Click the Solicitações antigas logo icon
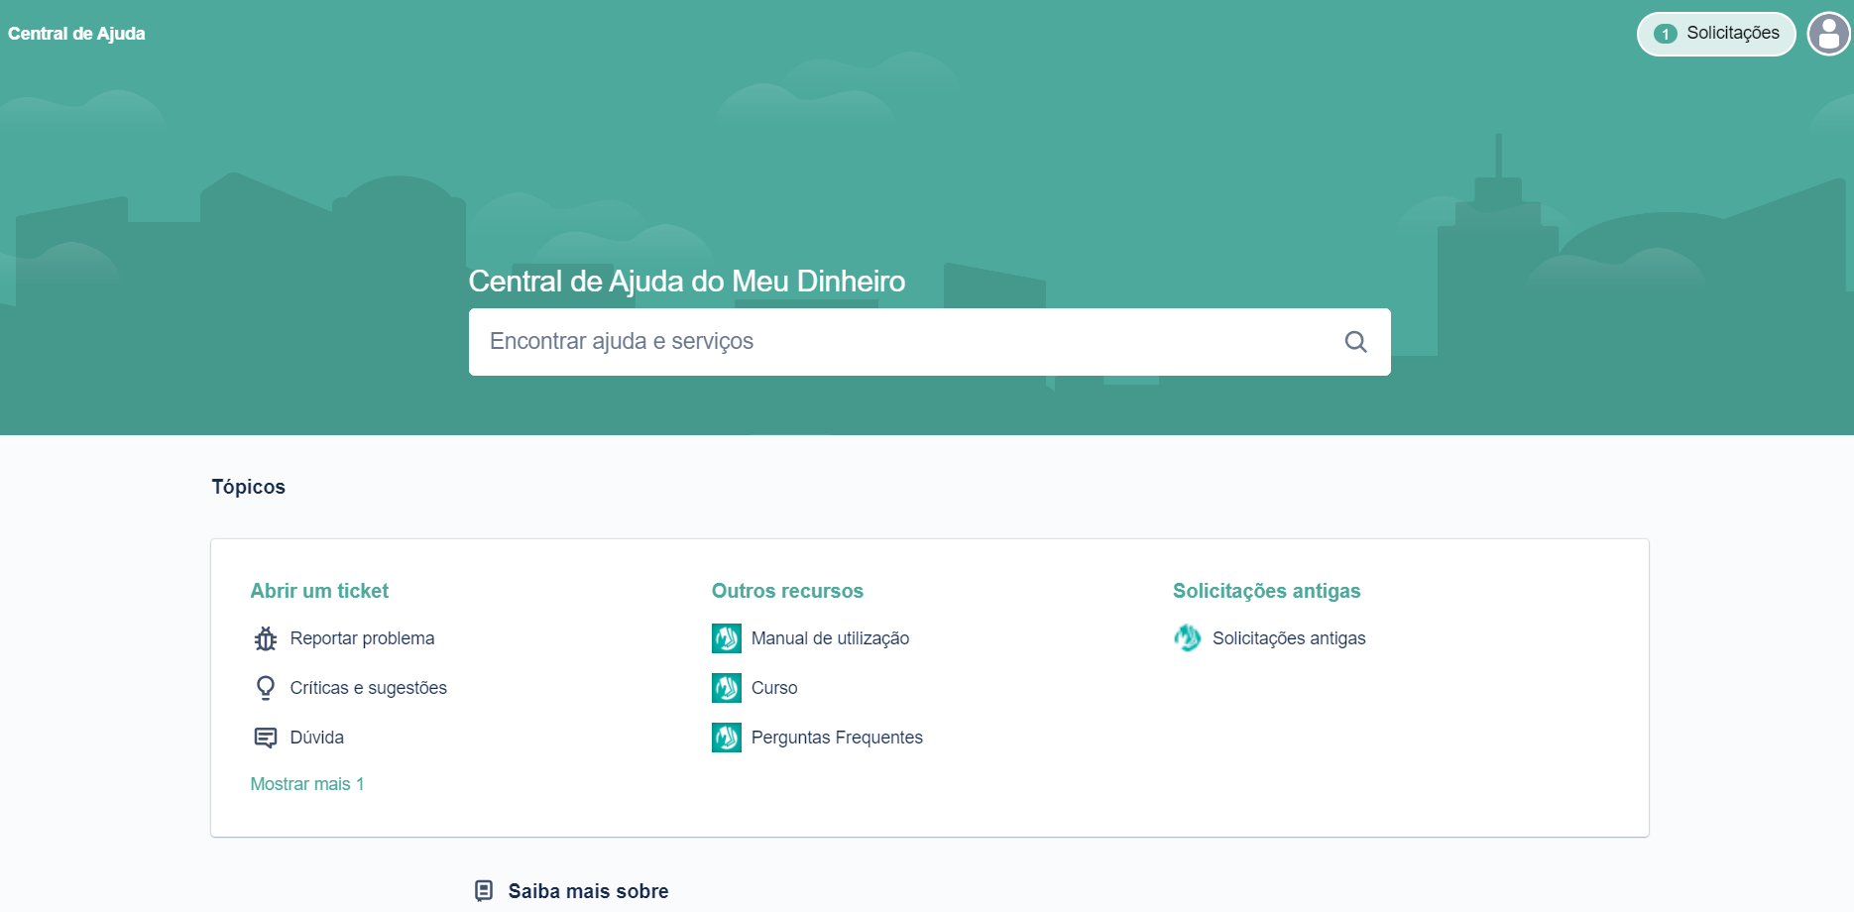 pos(1187,638)
